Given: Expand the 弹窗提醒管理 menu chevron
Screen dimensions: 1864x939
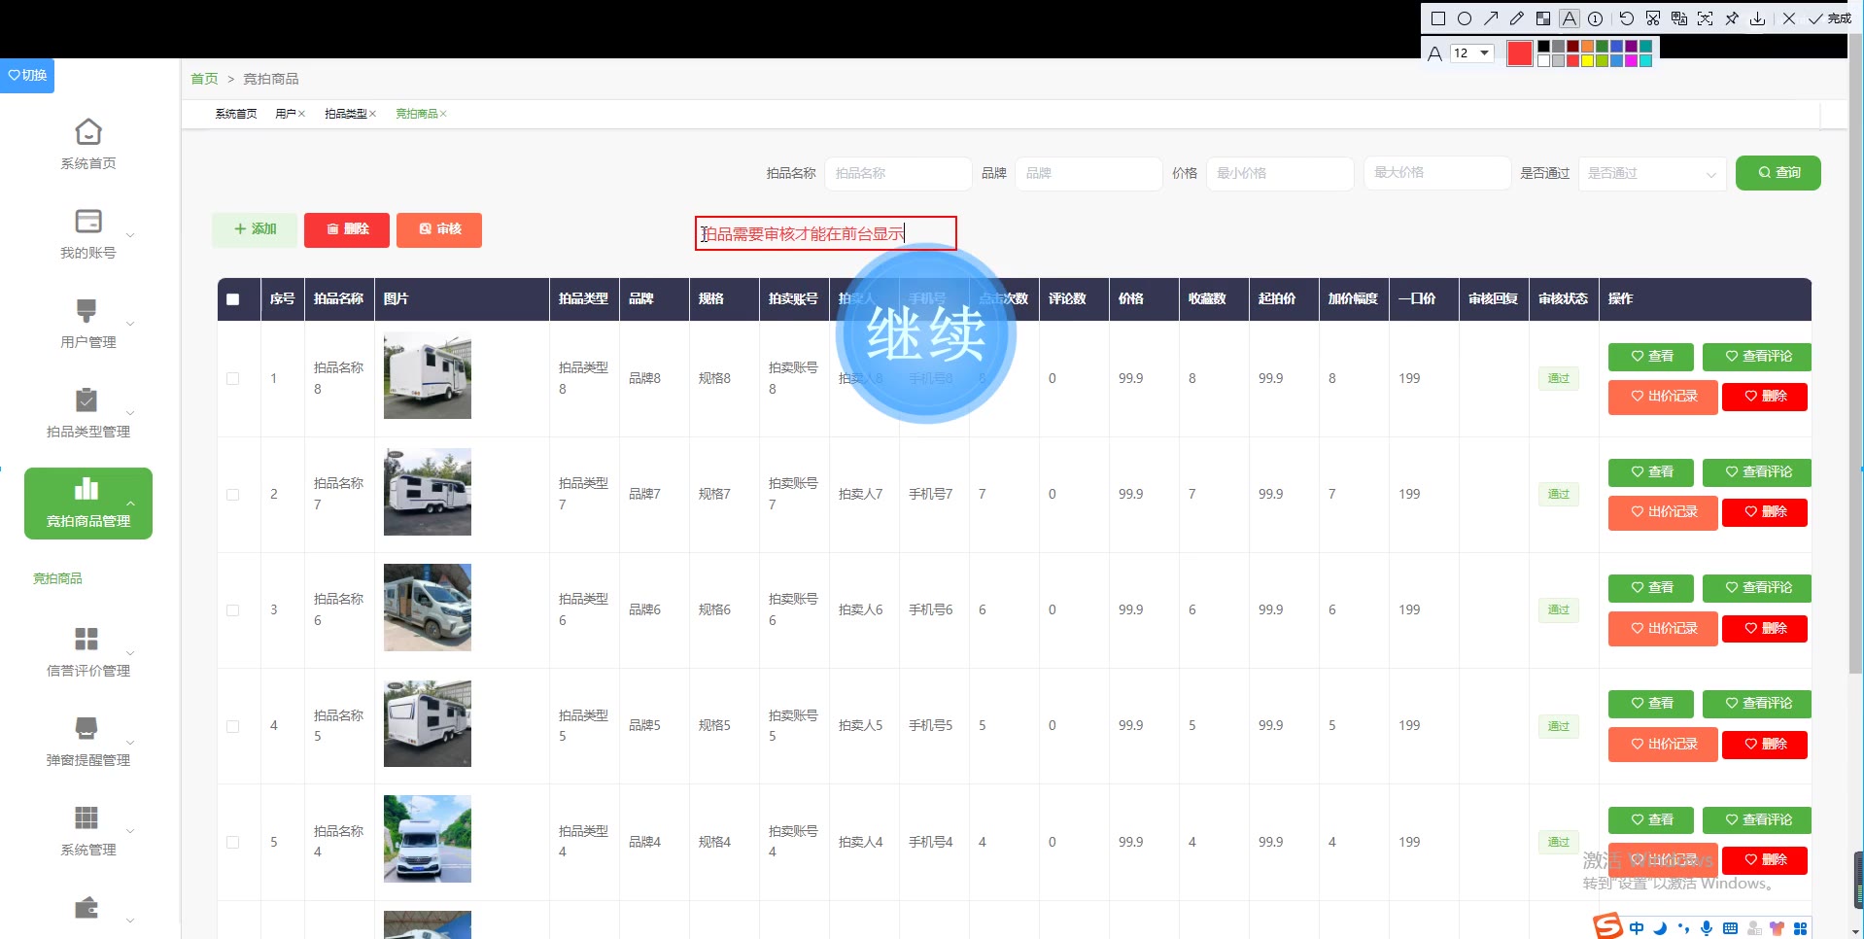Looking at the screenshot, I should point(130,743).
